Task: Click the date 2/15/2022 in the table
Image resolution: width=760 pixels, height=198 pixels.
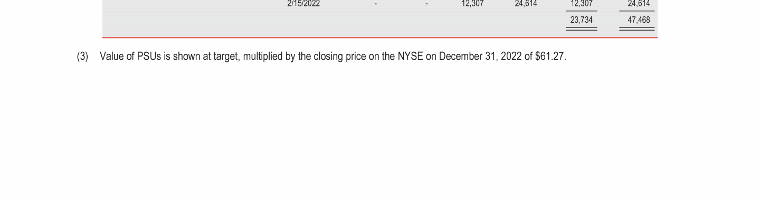Action: coord(303,4)
